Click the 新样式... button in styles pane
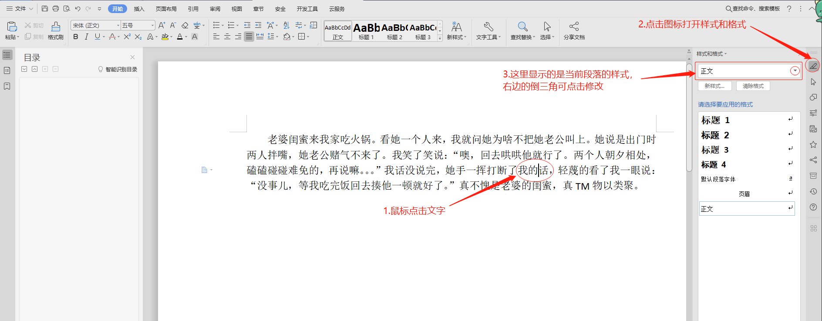 (714, 86)
